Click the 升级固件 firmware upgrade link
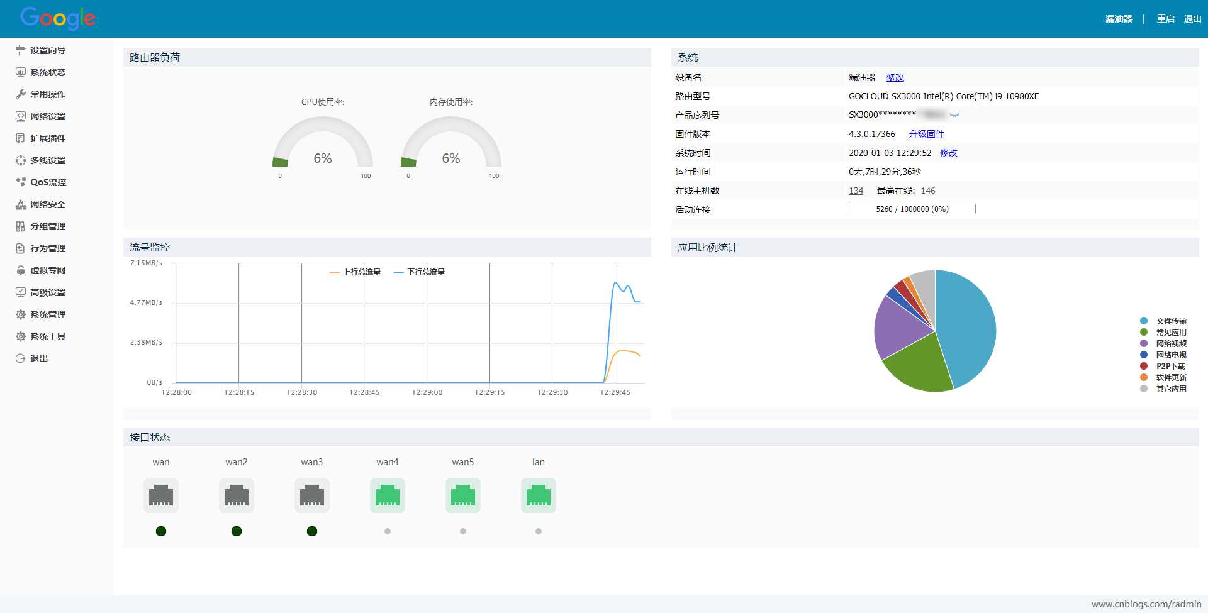The image size is (1208, 613). [x=926, y=134]
